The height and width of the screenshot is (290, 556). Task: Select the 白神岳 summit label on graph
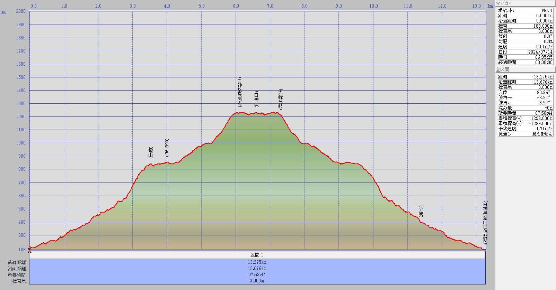click(x=256, y=99)
